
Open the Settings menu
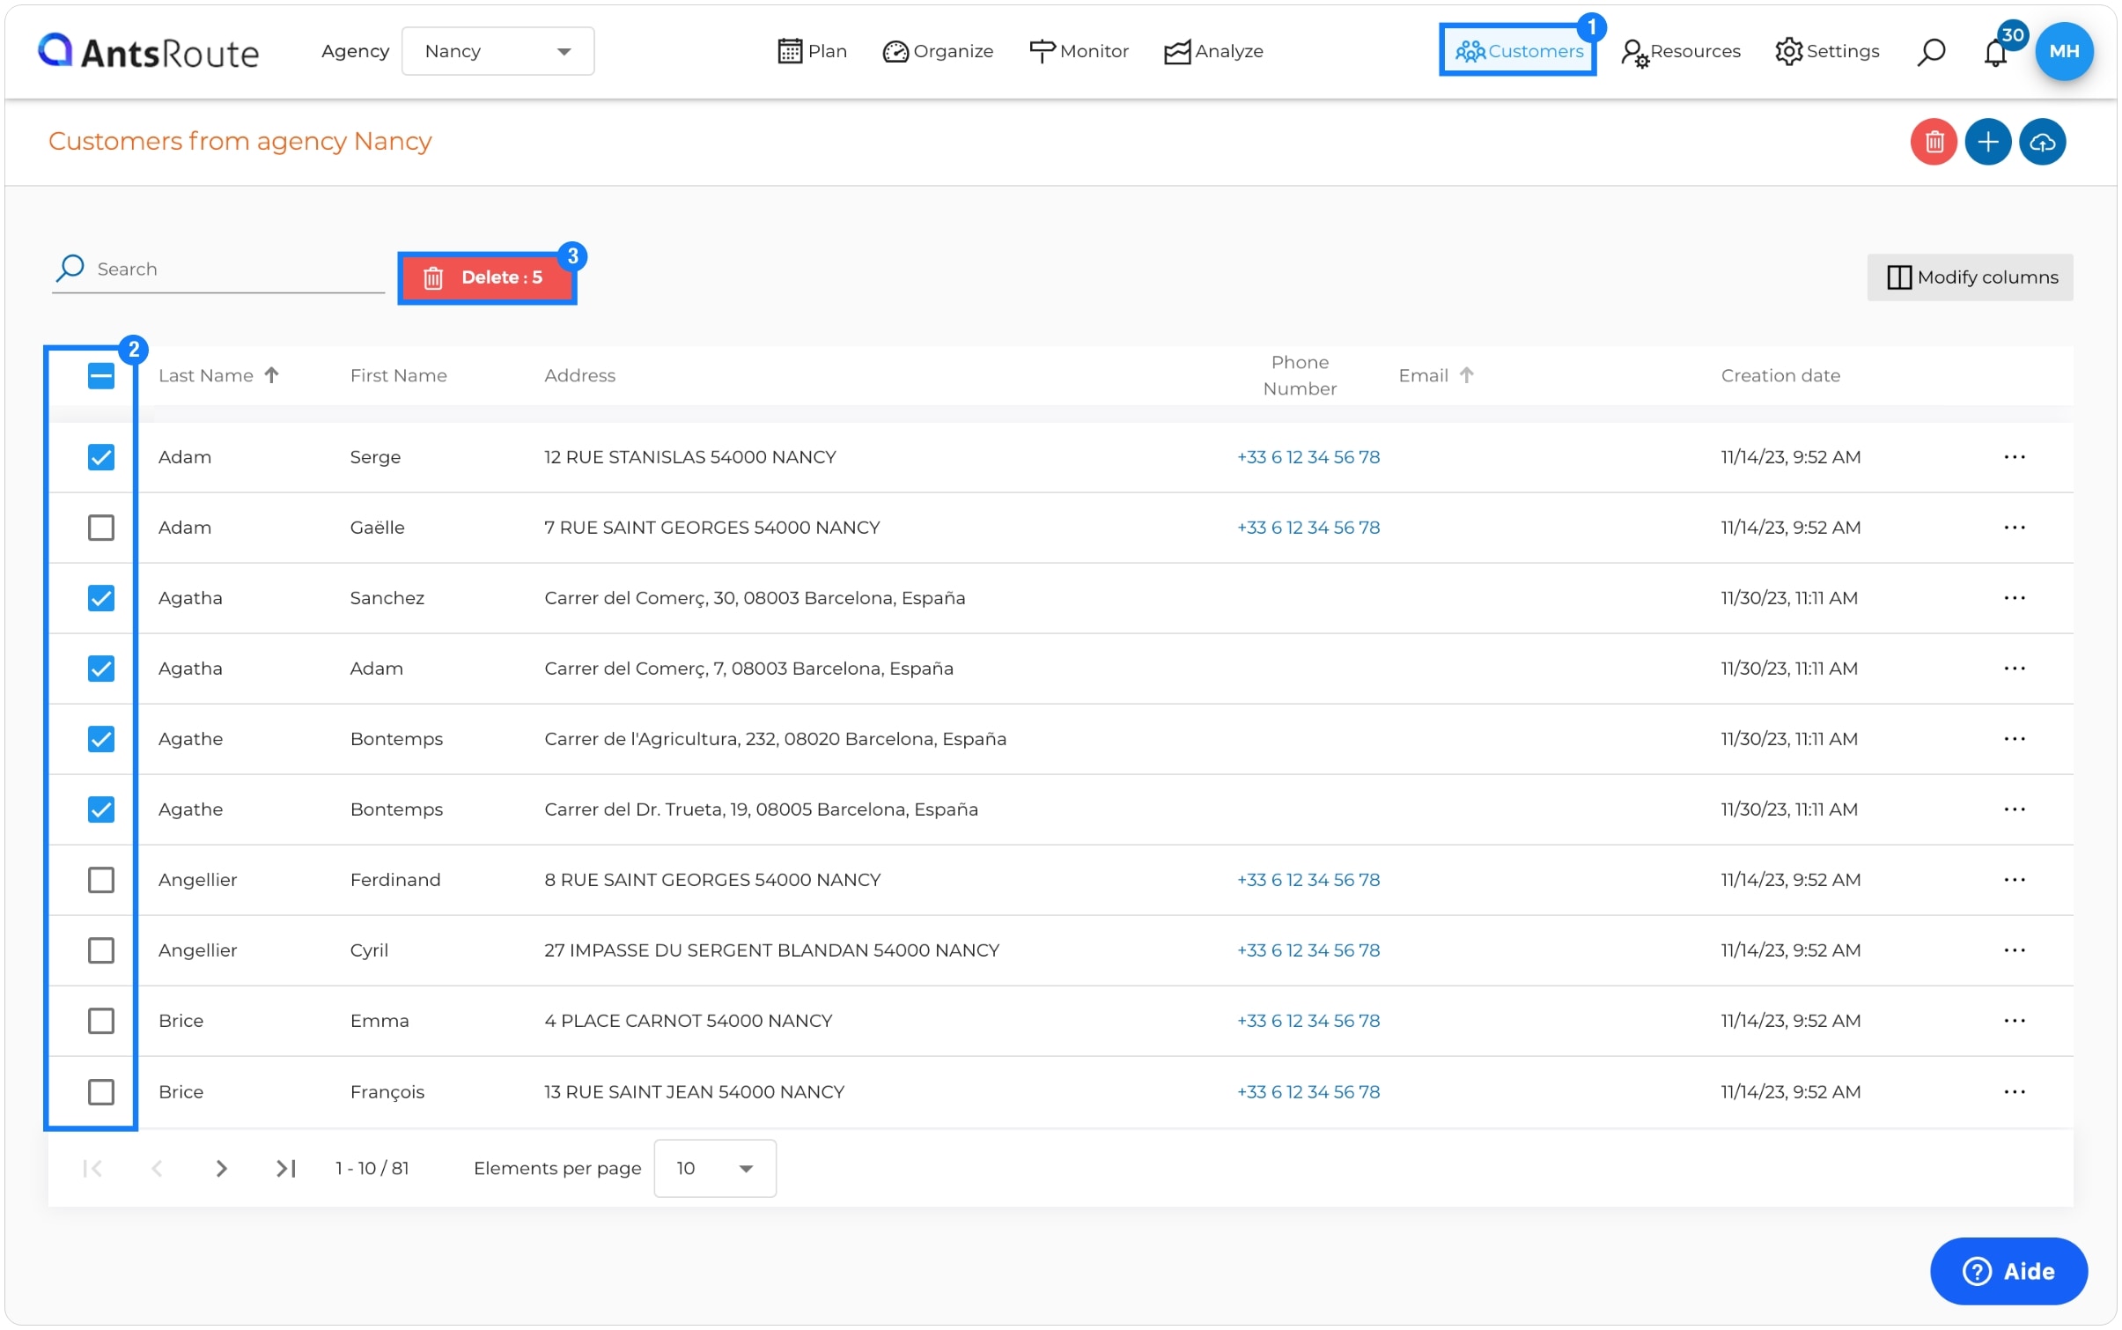1827,51
